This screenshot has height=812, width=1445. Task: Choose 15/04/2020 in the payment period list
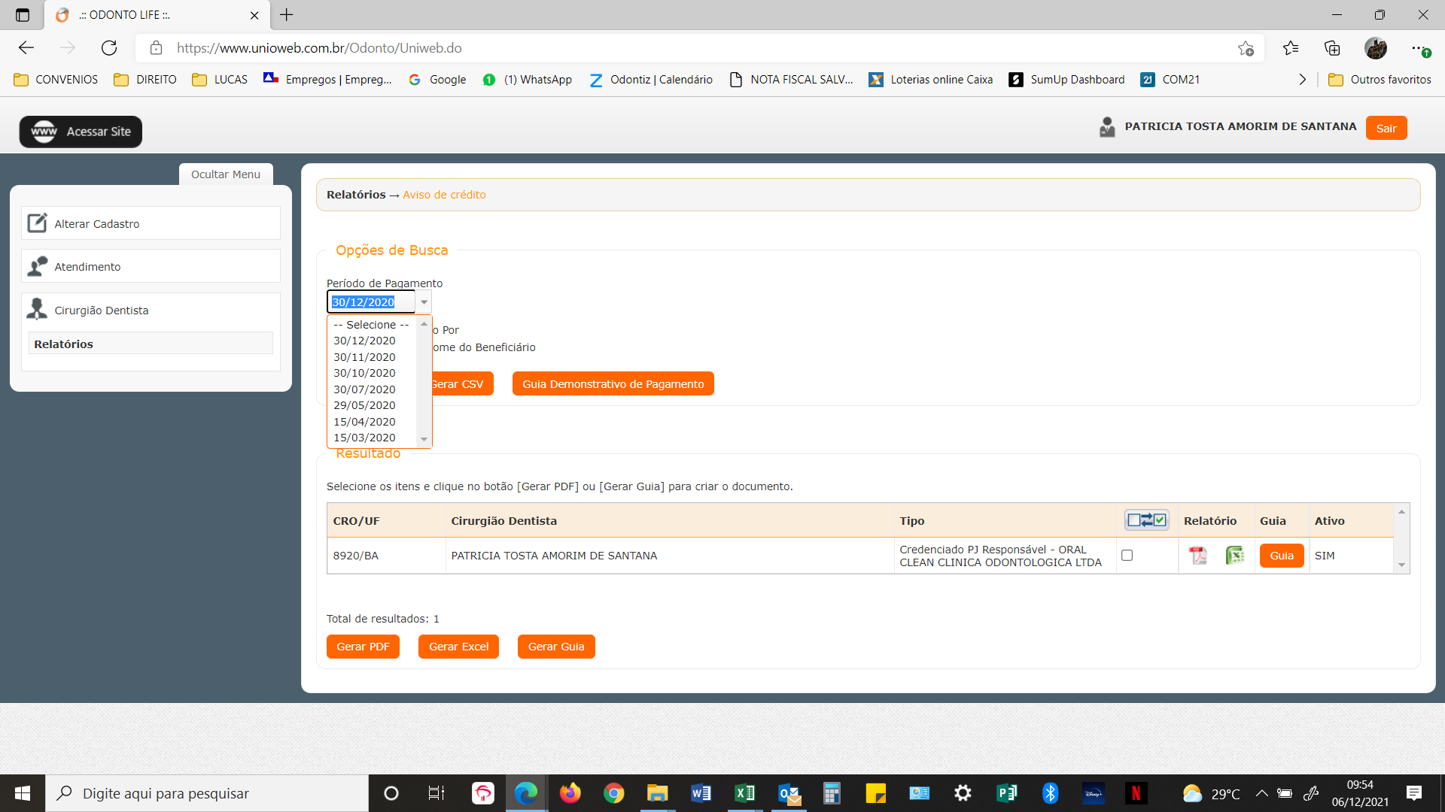[364, 422]
